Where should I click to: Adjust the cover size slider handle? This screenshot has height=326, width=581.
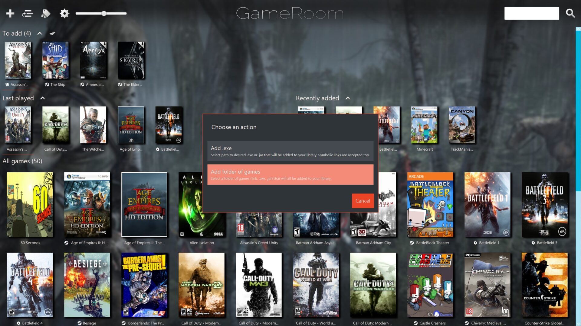coord(104,13)
